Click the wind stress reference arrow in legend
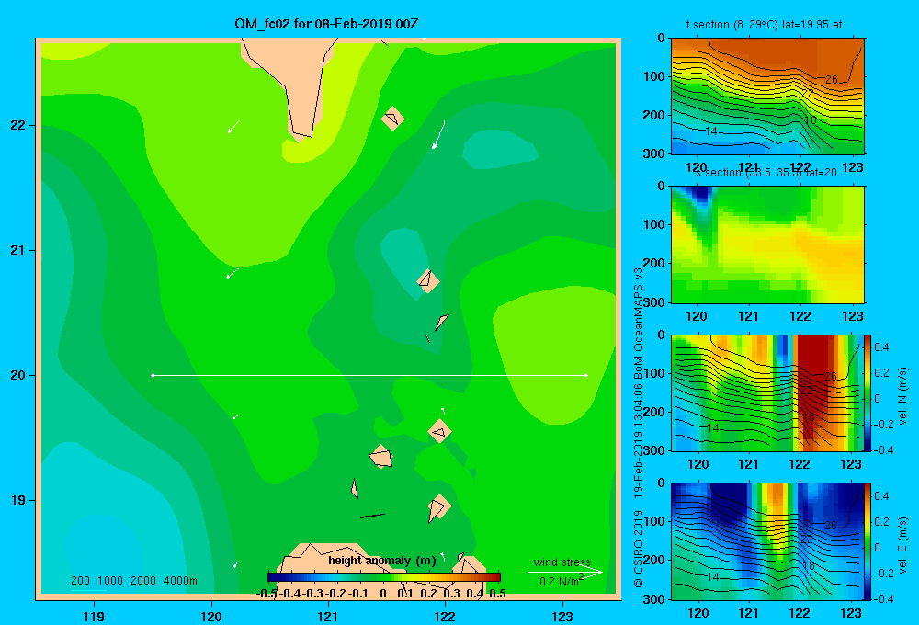The width and height of the screenshot is (919, 625). point(565,572)
